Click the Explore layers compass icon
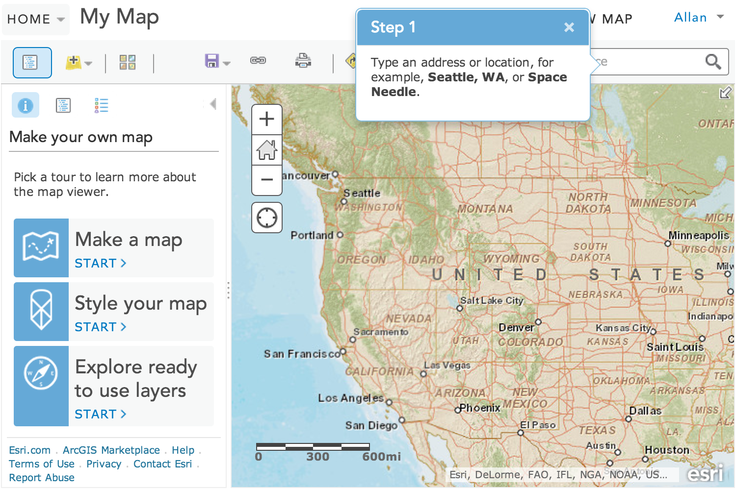 click(41, 386)
